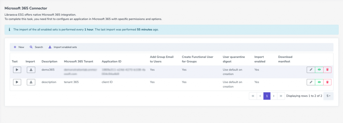Click Create Functional User for Groups header
This screenshot has height=123, width=343.
pos(198,59)
